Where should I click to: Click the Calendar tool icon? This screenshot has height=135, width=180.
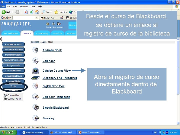point(36,60)
